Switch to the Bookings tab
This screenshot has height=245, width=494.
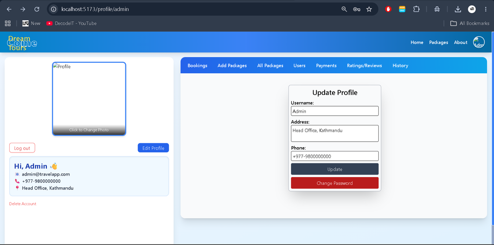(x=197, y=66)
